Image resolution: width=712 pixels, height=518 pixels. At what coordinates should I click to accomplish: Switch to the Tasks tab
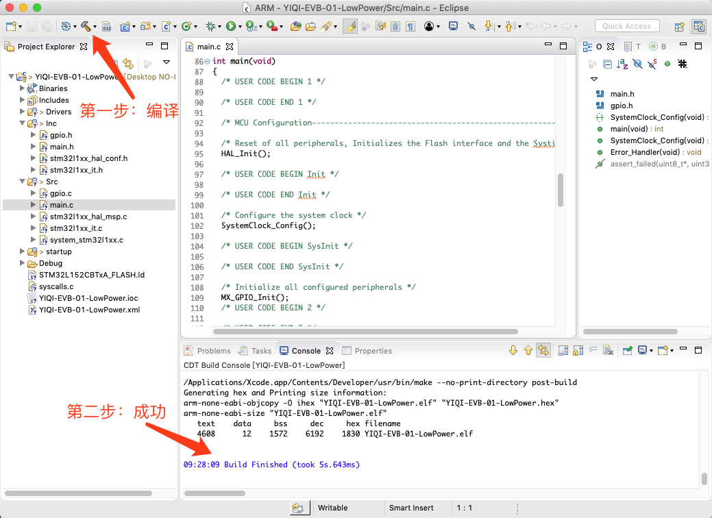pos(255,351)
